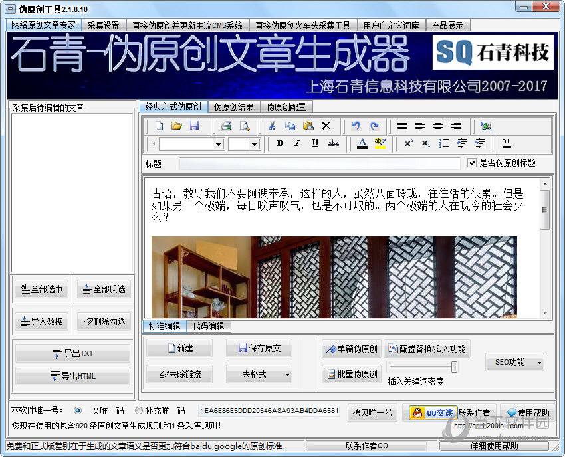
Task: Run 单篇伪原创 on the article
Action: pos(352,349)
